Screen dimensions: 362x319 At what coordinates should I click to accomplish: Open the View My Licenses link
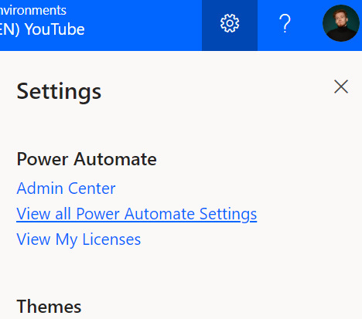point(79,239)
